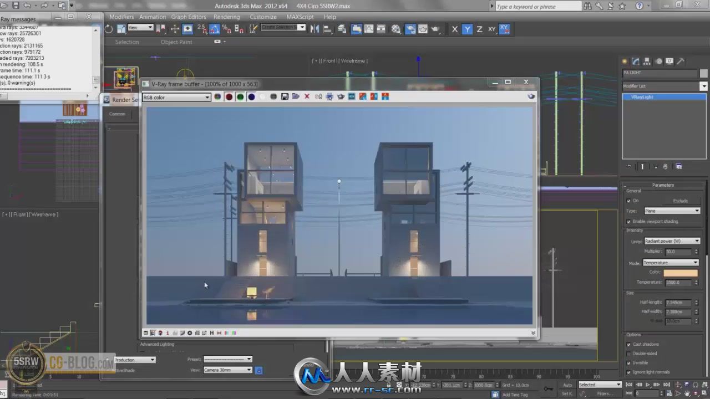Open the Help menu

[329, 17]
